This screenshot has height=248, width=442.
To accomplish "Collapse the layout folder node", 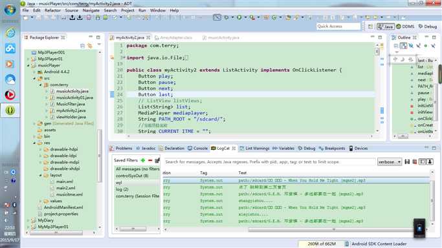I will pos(41,175).
